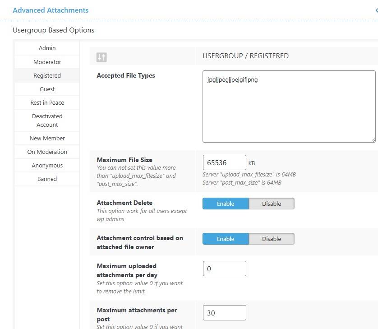Switch to New Member usergroup
This screenshot has height=329, width=378.
tap(47, 138)
